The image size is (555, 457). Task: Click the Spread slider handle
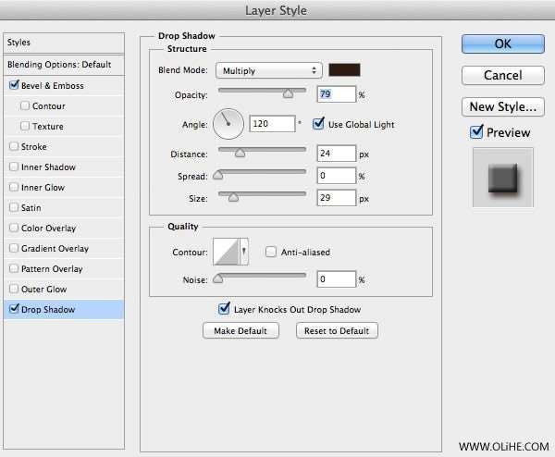[217, 175]
